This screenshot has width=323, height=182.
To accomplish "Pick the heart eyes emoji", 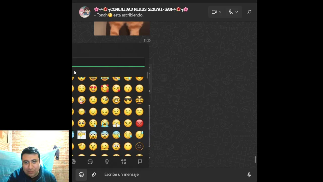I will click(93, 88).
